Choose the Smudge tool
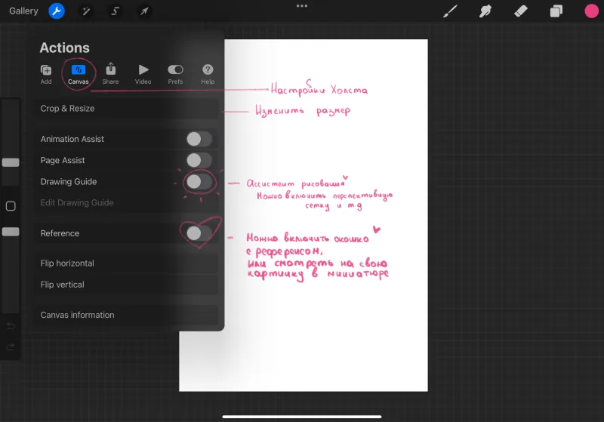Image resolution: width=604 pixels, height=422 pixels. tap(485, 11)
